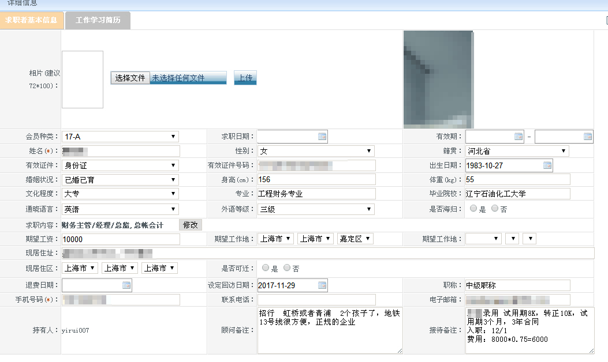This screenshot has width=608, height=362.
Task: Click 选择文件 button
Action: tap(130, 78)
